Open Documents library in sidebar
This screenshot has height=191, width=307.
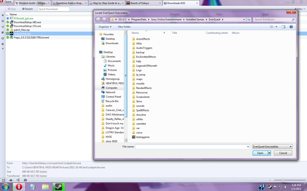pos(114,61)
